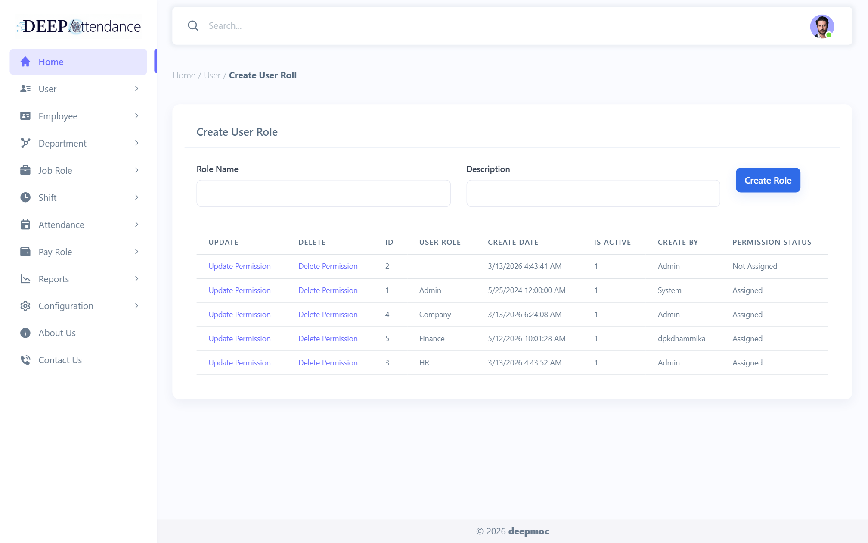Click the Job Role briefcase icon

(25, 170)
